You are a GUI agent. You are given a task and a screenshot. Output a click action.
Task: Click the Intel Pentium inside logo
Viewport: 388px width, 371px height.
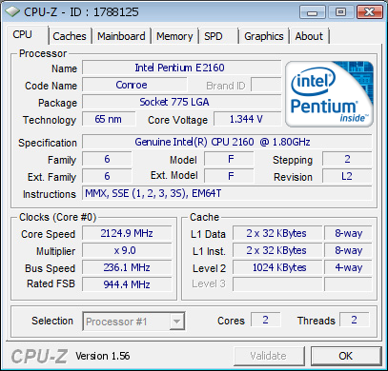click(x=330, y=94)
